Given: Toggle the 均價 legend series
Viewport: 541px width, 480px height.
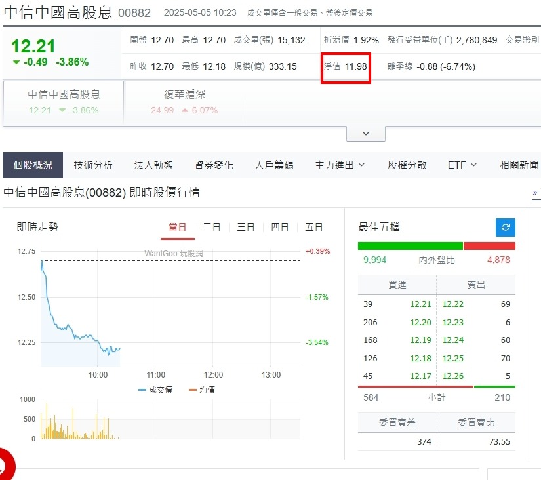Looking at the screenshot, I should pos(202,390).
